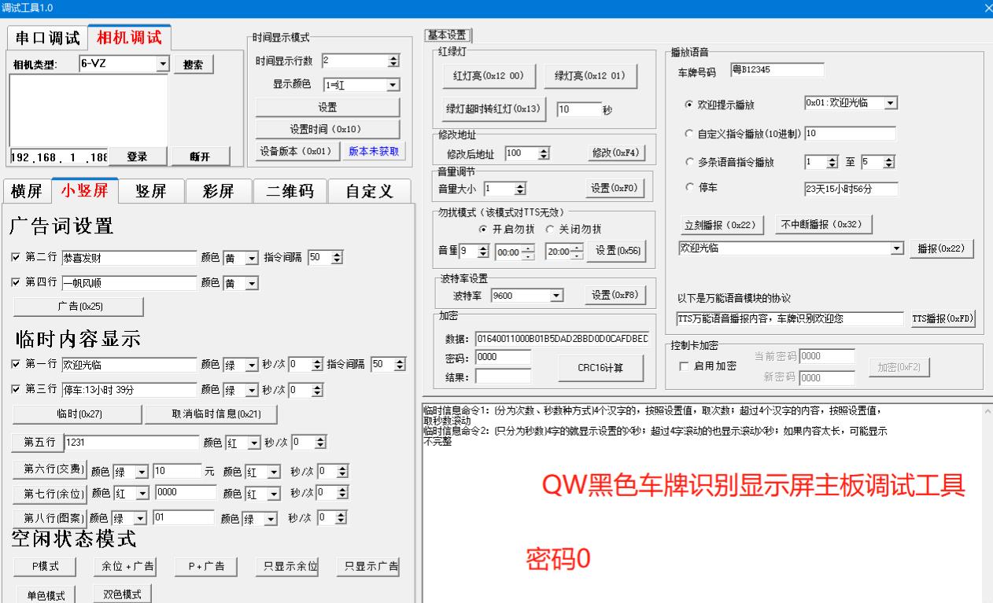993x603 pixels.
Task: Click the 搜索 camera search button
Action: 193,64
